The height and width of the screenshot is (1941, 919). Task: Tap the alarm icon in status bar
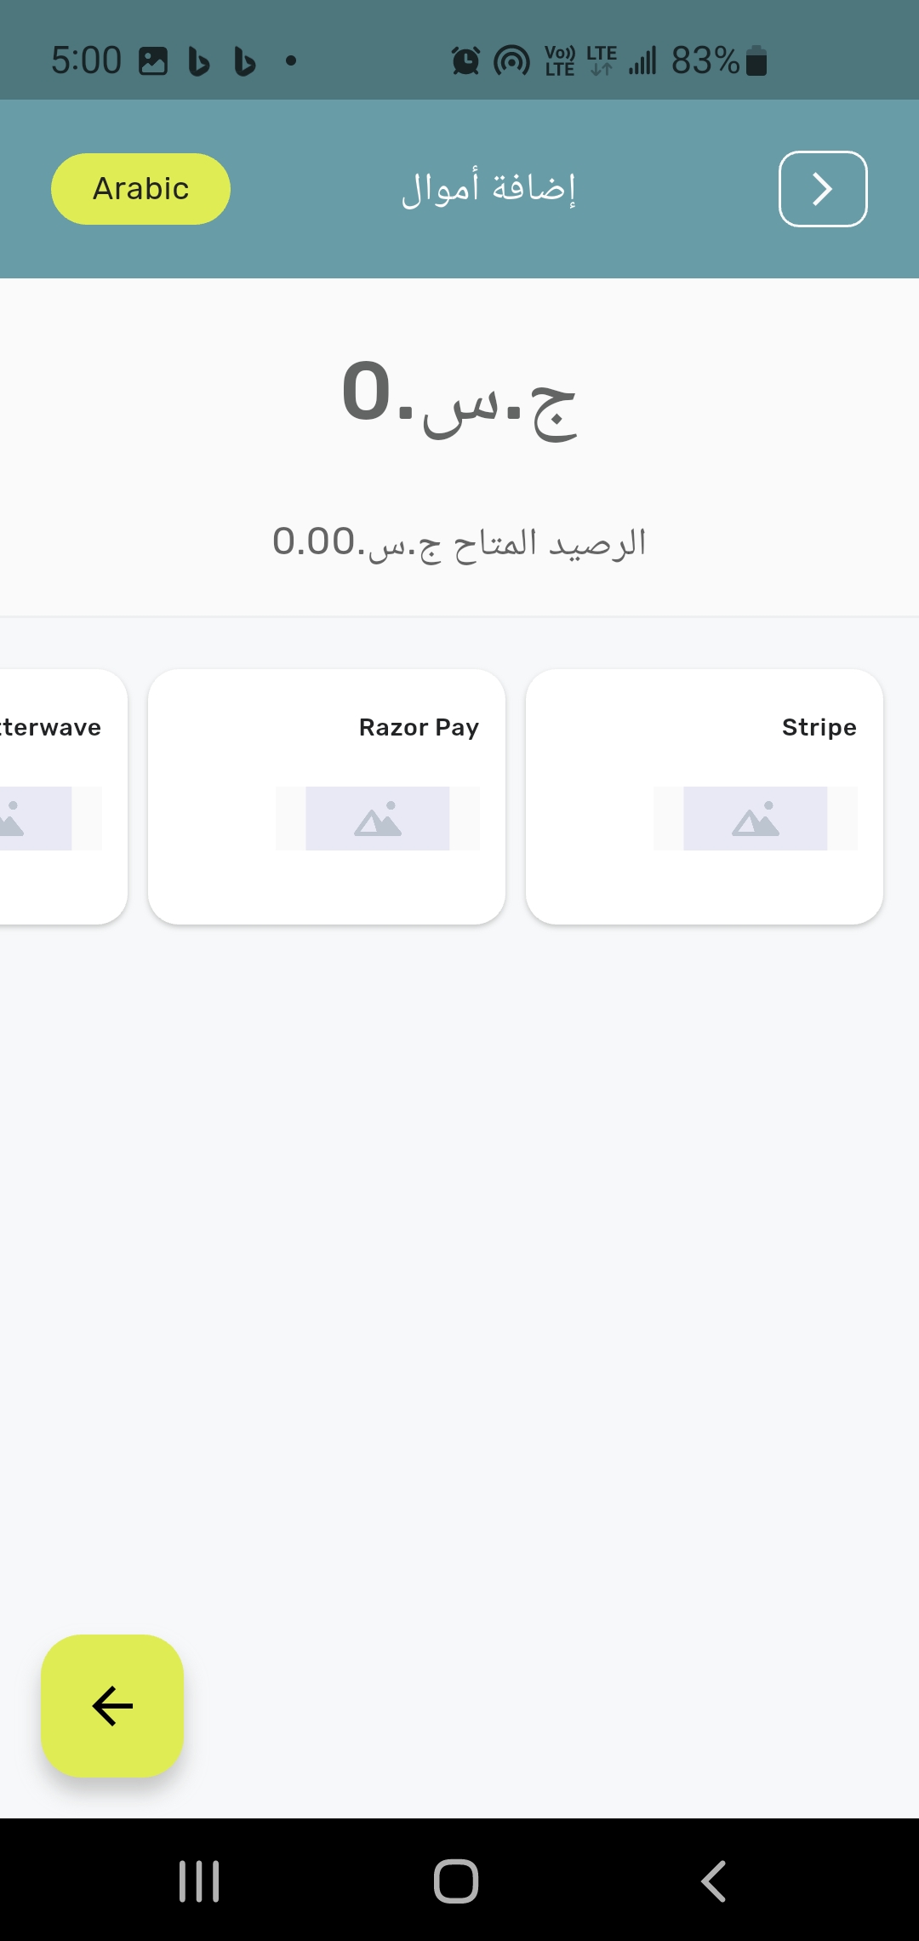click(x=465, y=61)
